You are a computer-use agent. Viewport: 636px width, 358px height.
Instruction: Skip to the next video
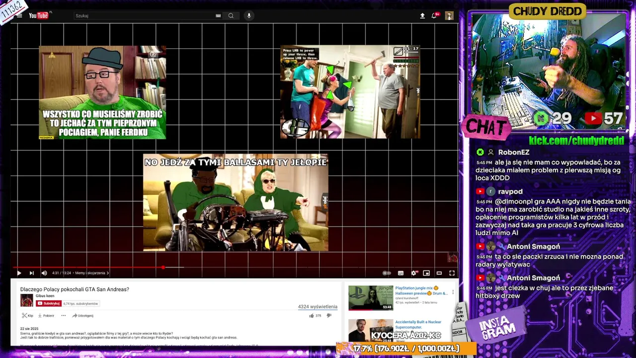31,273
